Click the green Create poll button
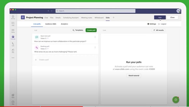This screenshot has width=189, height=107. click(x=91, y=30)
